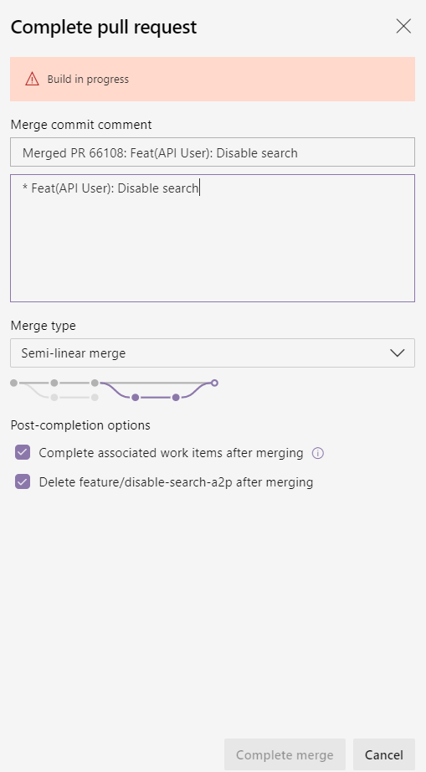Cancel the pull request completion
This screenshot has width=426, height=772.
[383, 754]
